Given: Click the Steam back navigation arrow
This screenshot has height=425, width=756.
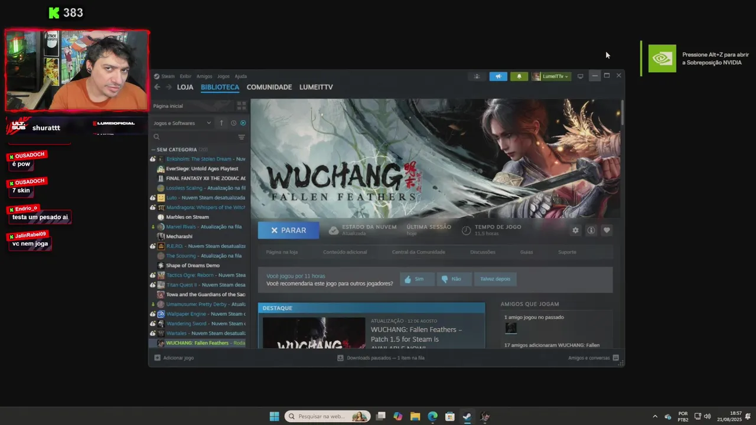Looking at the screenshot, I should pyautogui.click(x=157, y=87).
